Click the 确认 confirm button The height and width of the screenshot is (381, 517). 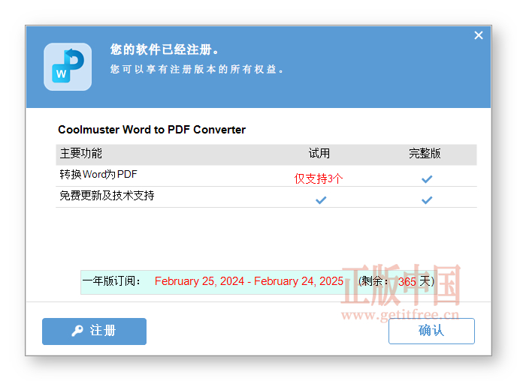click(x=431, y=331)
